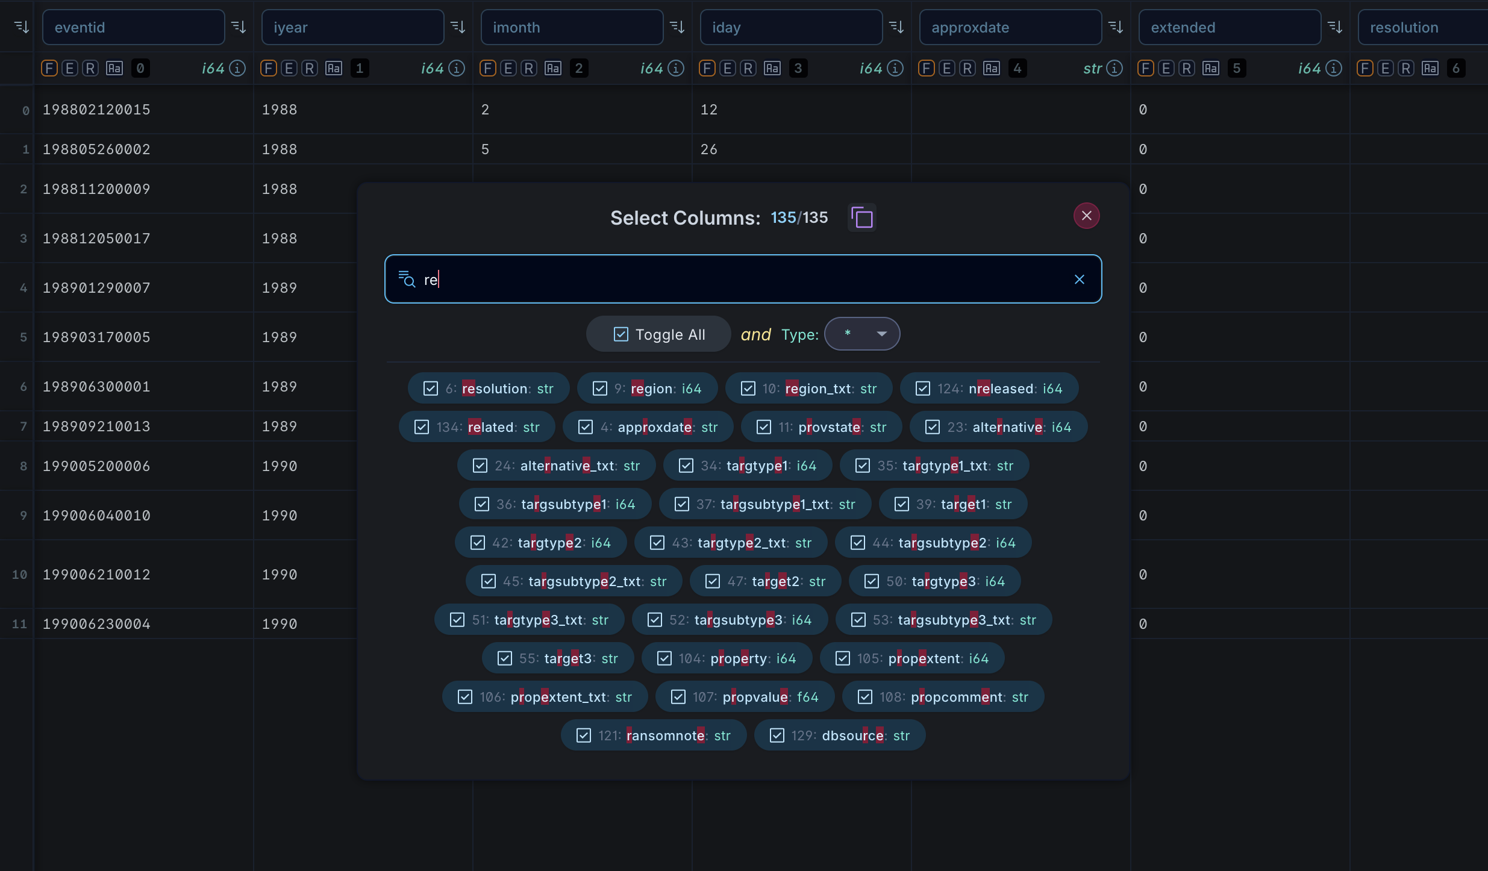The height and width of the screenshot is (871, 1488).
Task: Click the ransomnote column chip
Action: (654, 735)
